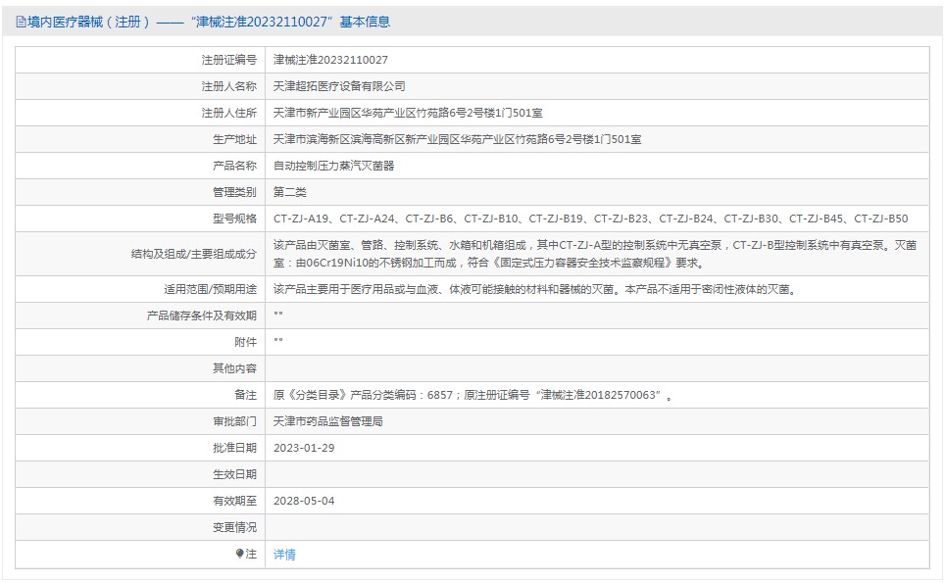Image resolution: width=945 pixels, height=583 pixels.
Task: Click the 其他内容 label
Action: pos(234,368)
